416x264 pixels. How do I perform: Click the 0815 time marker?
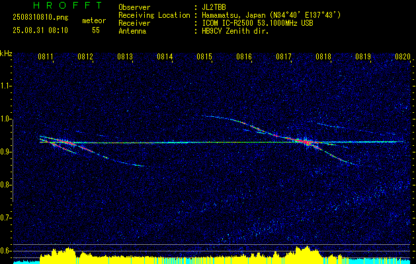[204, 57]
